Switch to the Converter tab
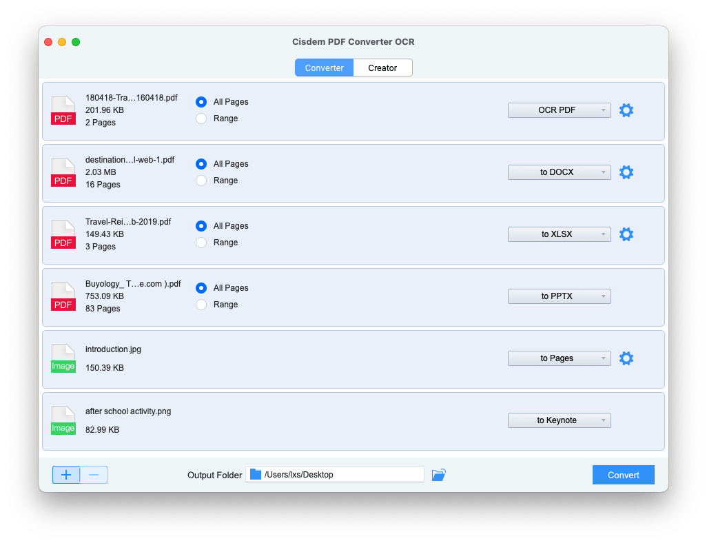The width and height of the screenshot is (707, 543). click(324, 68)
